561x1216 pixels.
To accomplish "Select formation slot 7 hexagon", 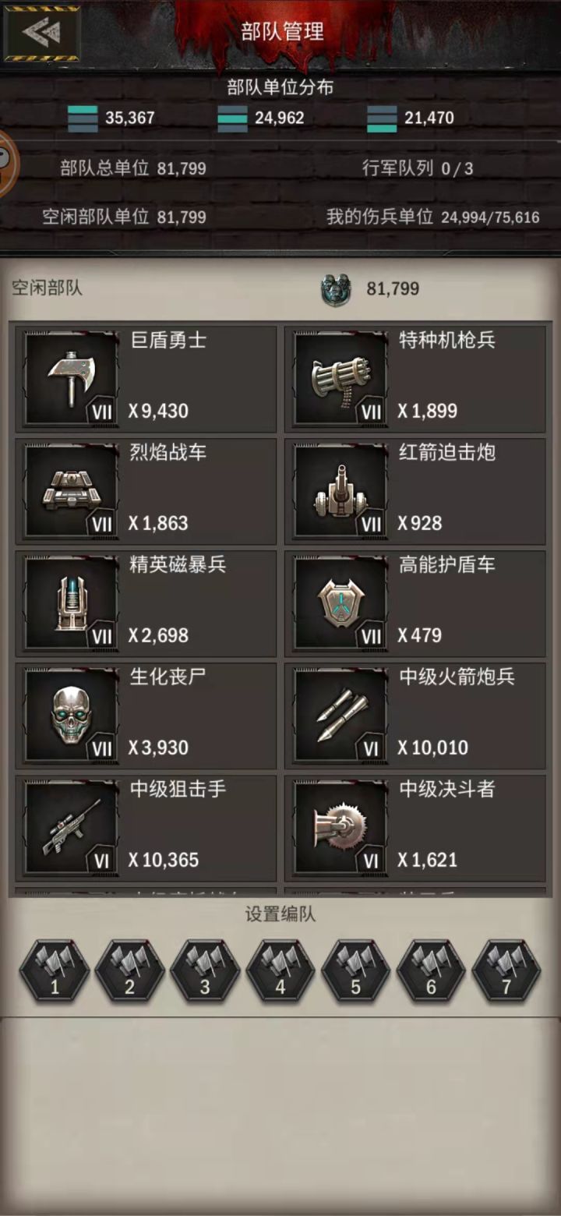I will tap(506, 970).
